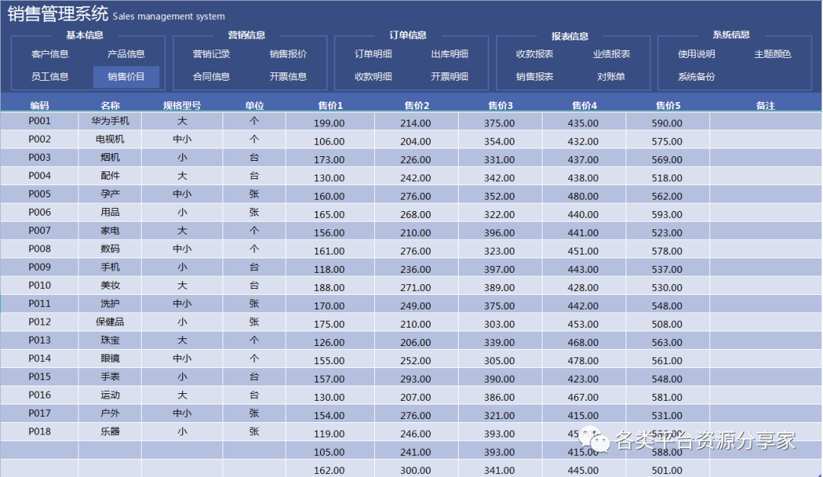The height and width of the screenshot is (477, 823).
Task: Select the 电视机 name cell
Action: coord(110,139)
